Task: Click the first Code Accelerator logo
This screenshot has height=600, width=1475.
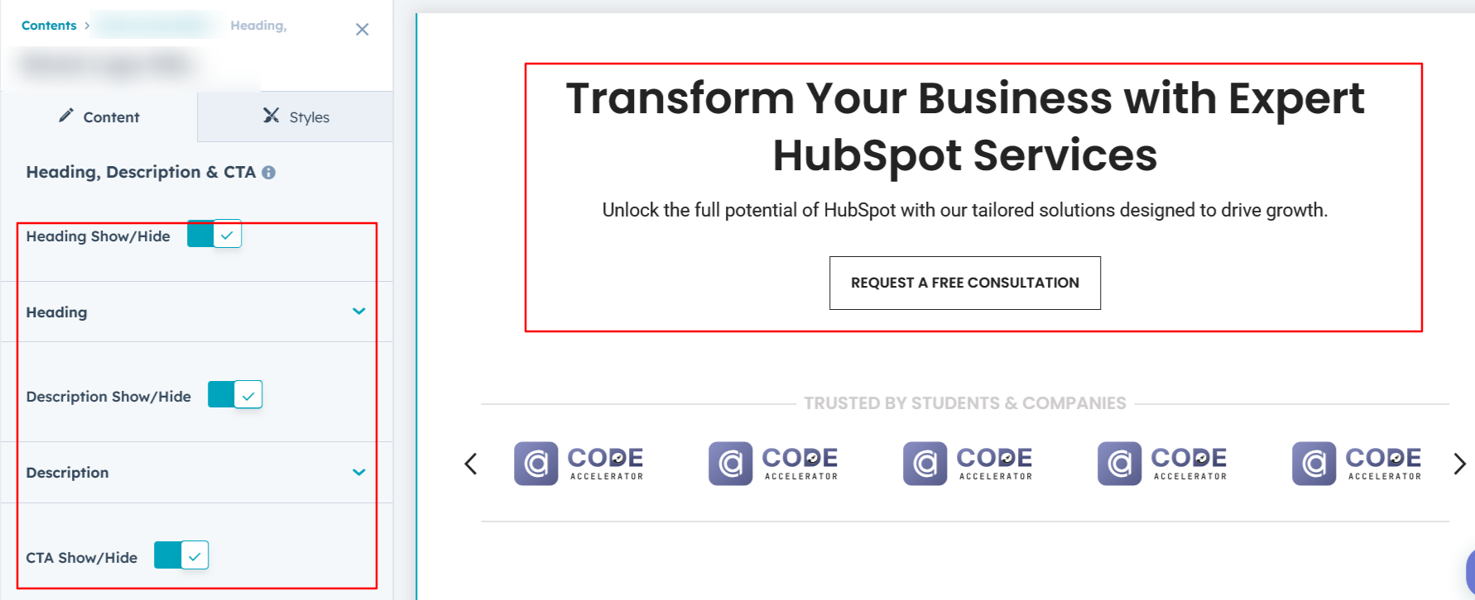Action: tap(579, 464)
